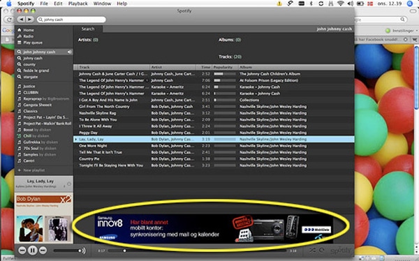Open the Help menu

[x=122, y=3]
